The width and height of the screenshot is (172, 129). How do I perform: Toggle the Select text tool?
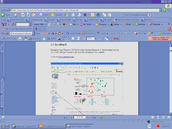point(51,39)
